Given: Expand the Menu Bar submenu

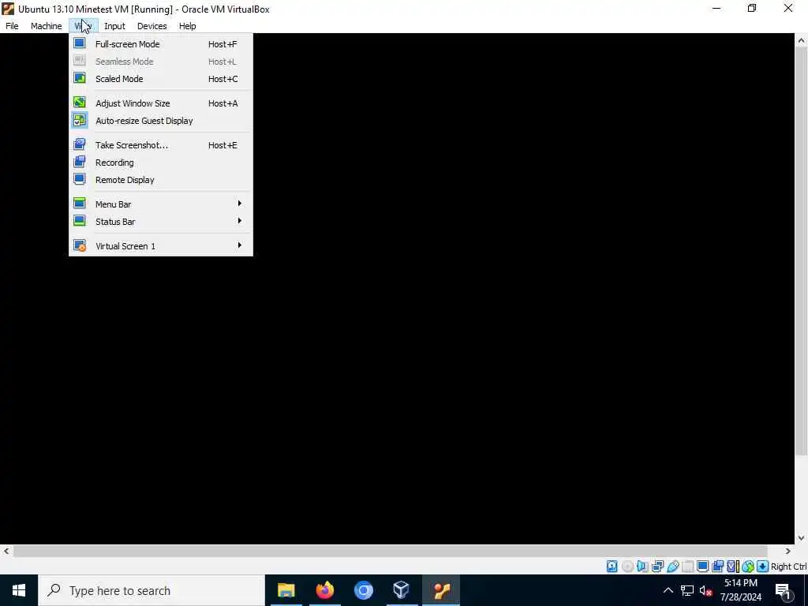Looking at the screenshot, I should pos(161,204).
